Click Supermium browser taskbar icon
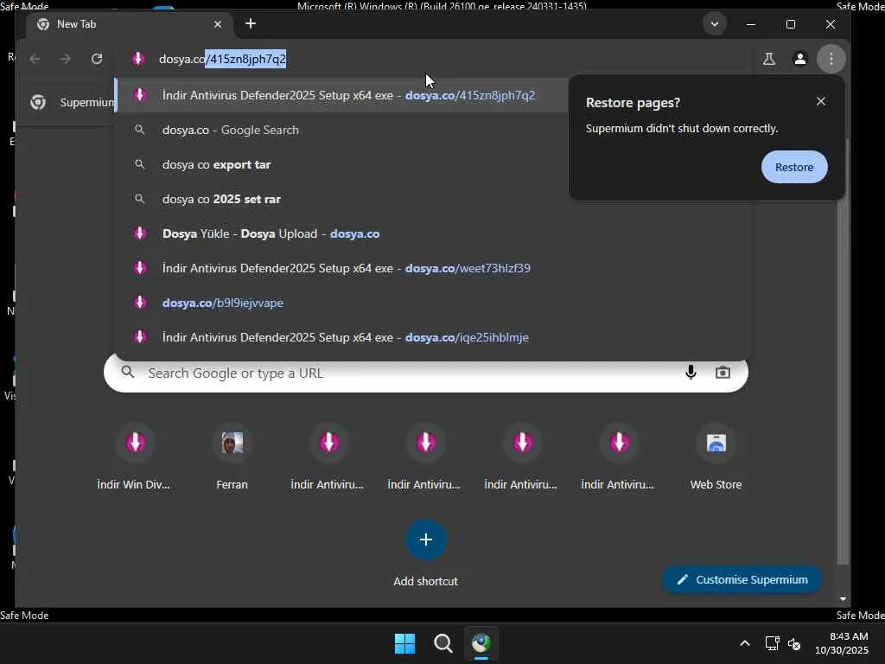The height and width of the screenshot is (664, 885). pyautogui.click(x=481, y=643)
